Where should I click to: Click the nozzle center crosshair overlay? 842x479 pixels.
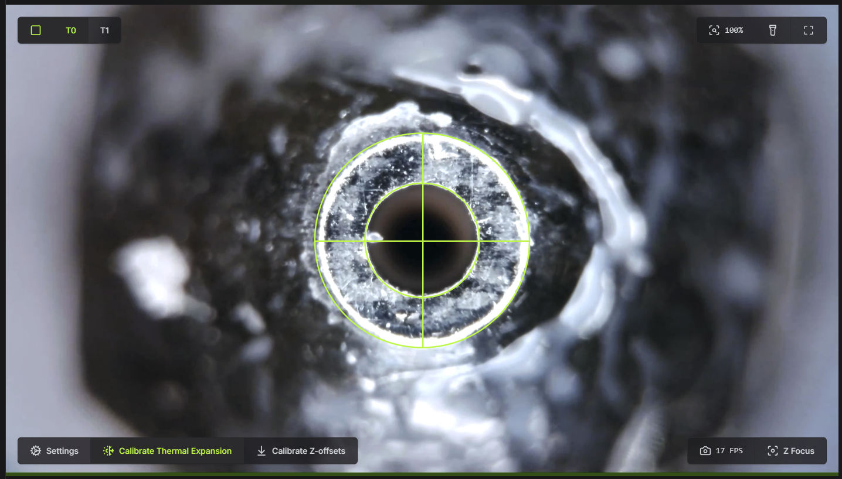tap(422, 241)
